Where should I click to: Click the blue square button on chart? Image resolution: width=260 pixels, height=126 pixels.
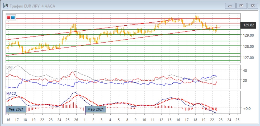click(13, 17)
